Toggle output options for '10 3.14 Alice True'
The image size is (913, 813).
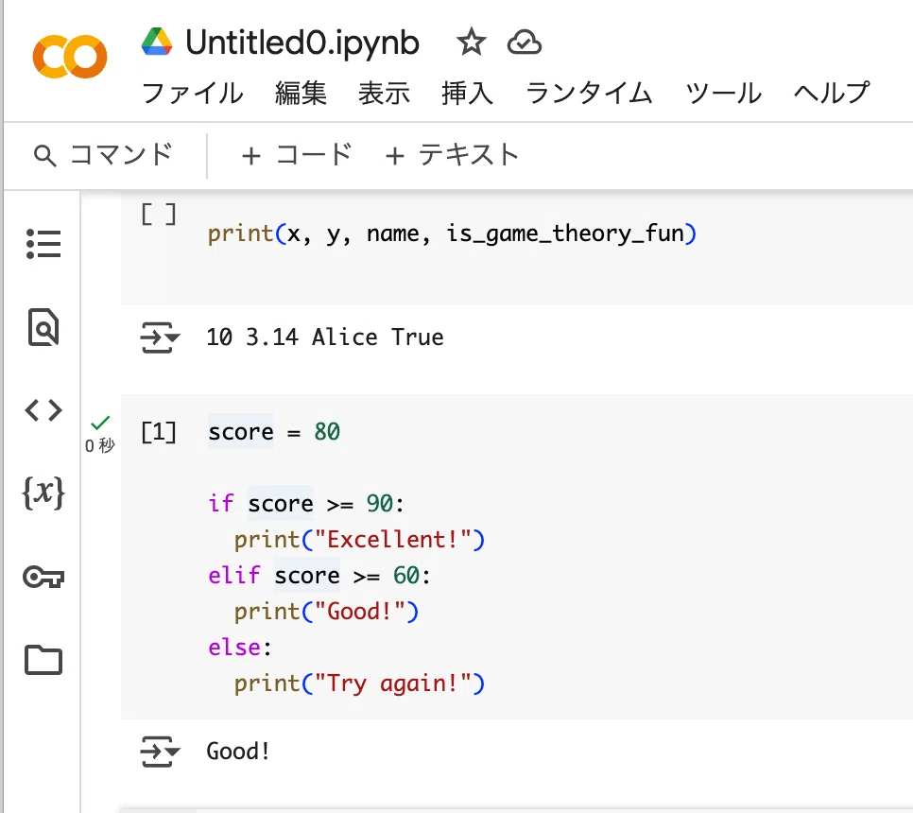click(x=160, y=337)
